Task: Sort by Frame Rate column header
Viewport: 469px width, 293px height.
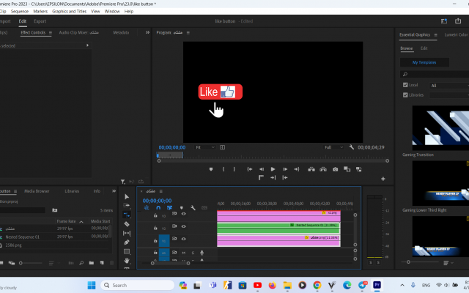Action: click(66, 221)
